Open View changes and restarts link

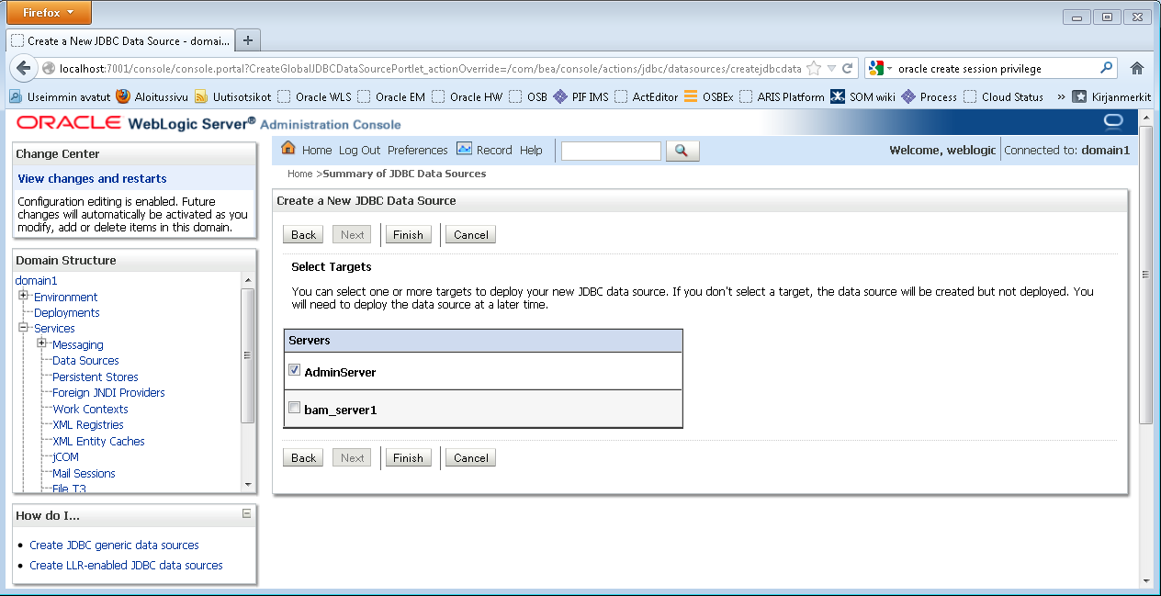(x=92, y=178)
